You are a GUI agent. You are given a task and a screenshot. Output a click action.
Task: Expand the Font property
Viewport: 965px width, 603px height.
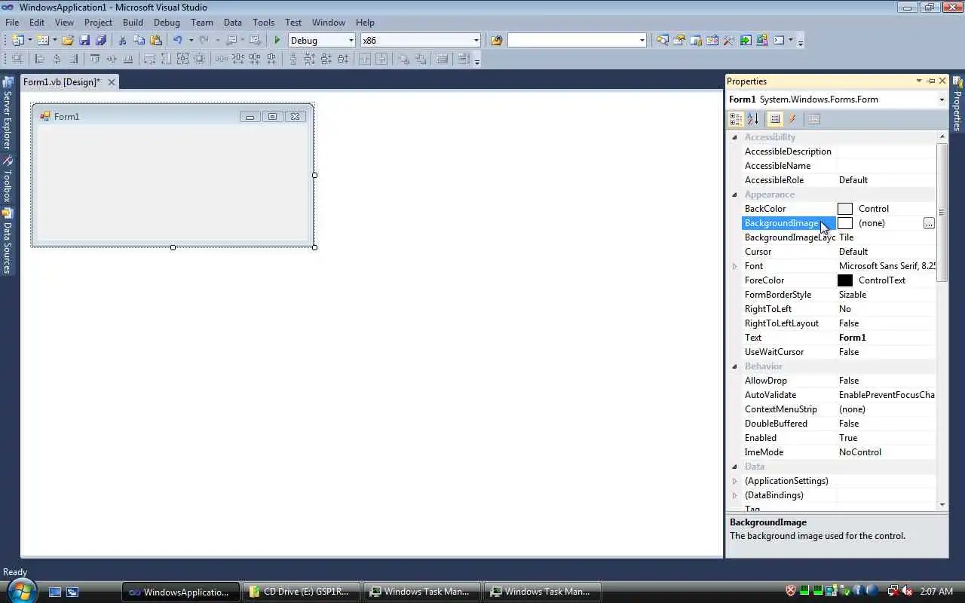735,266
